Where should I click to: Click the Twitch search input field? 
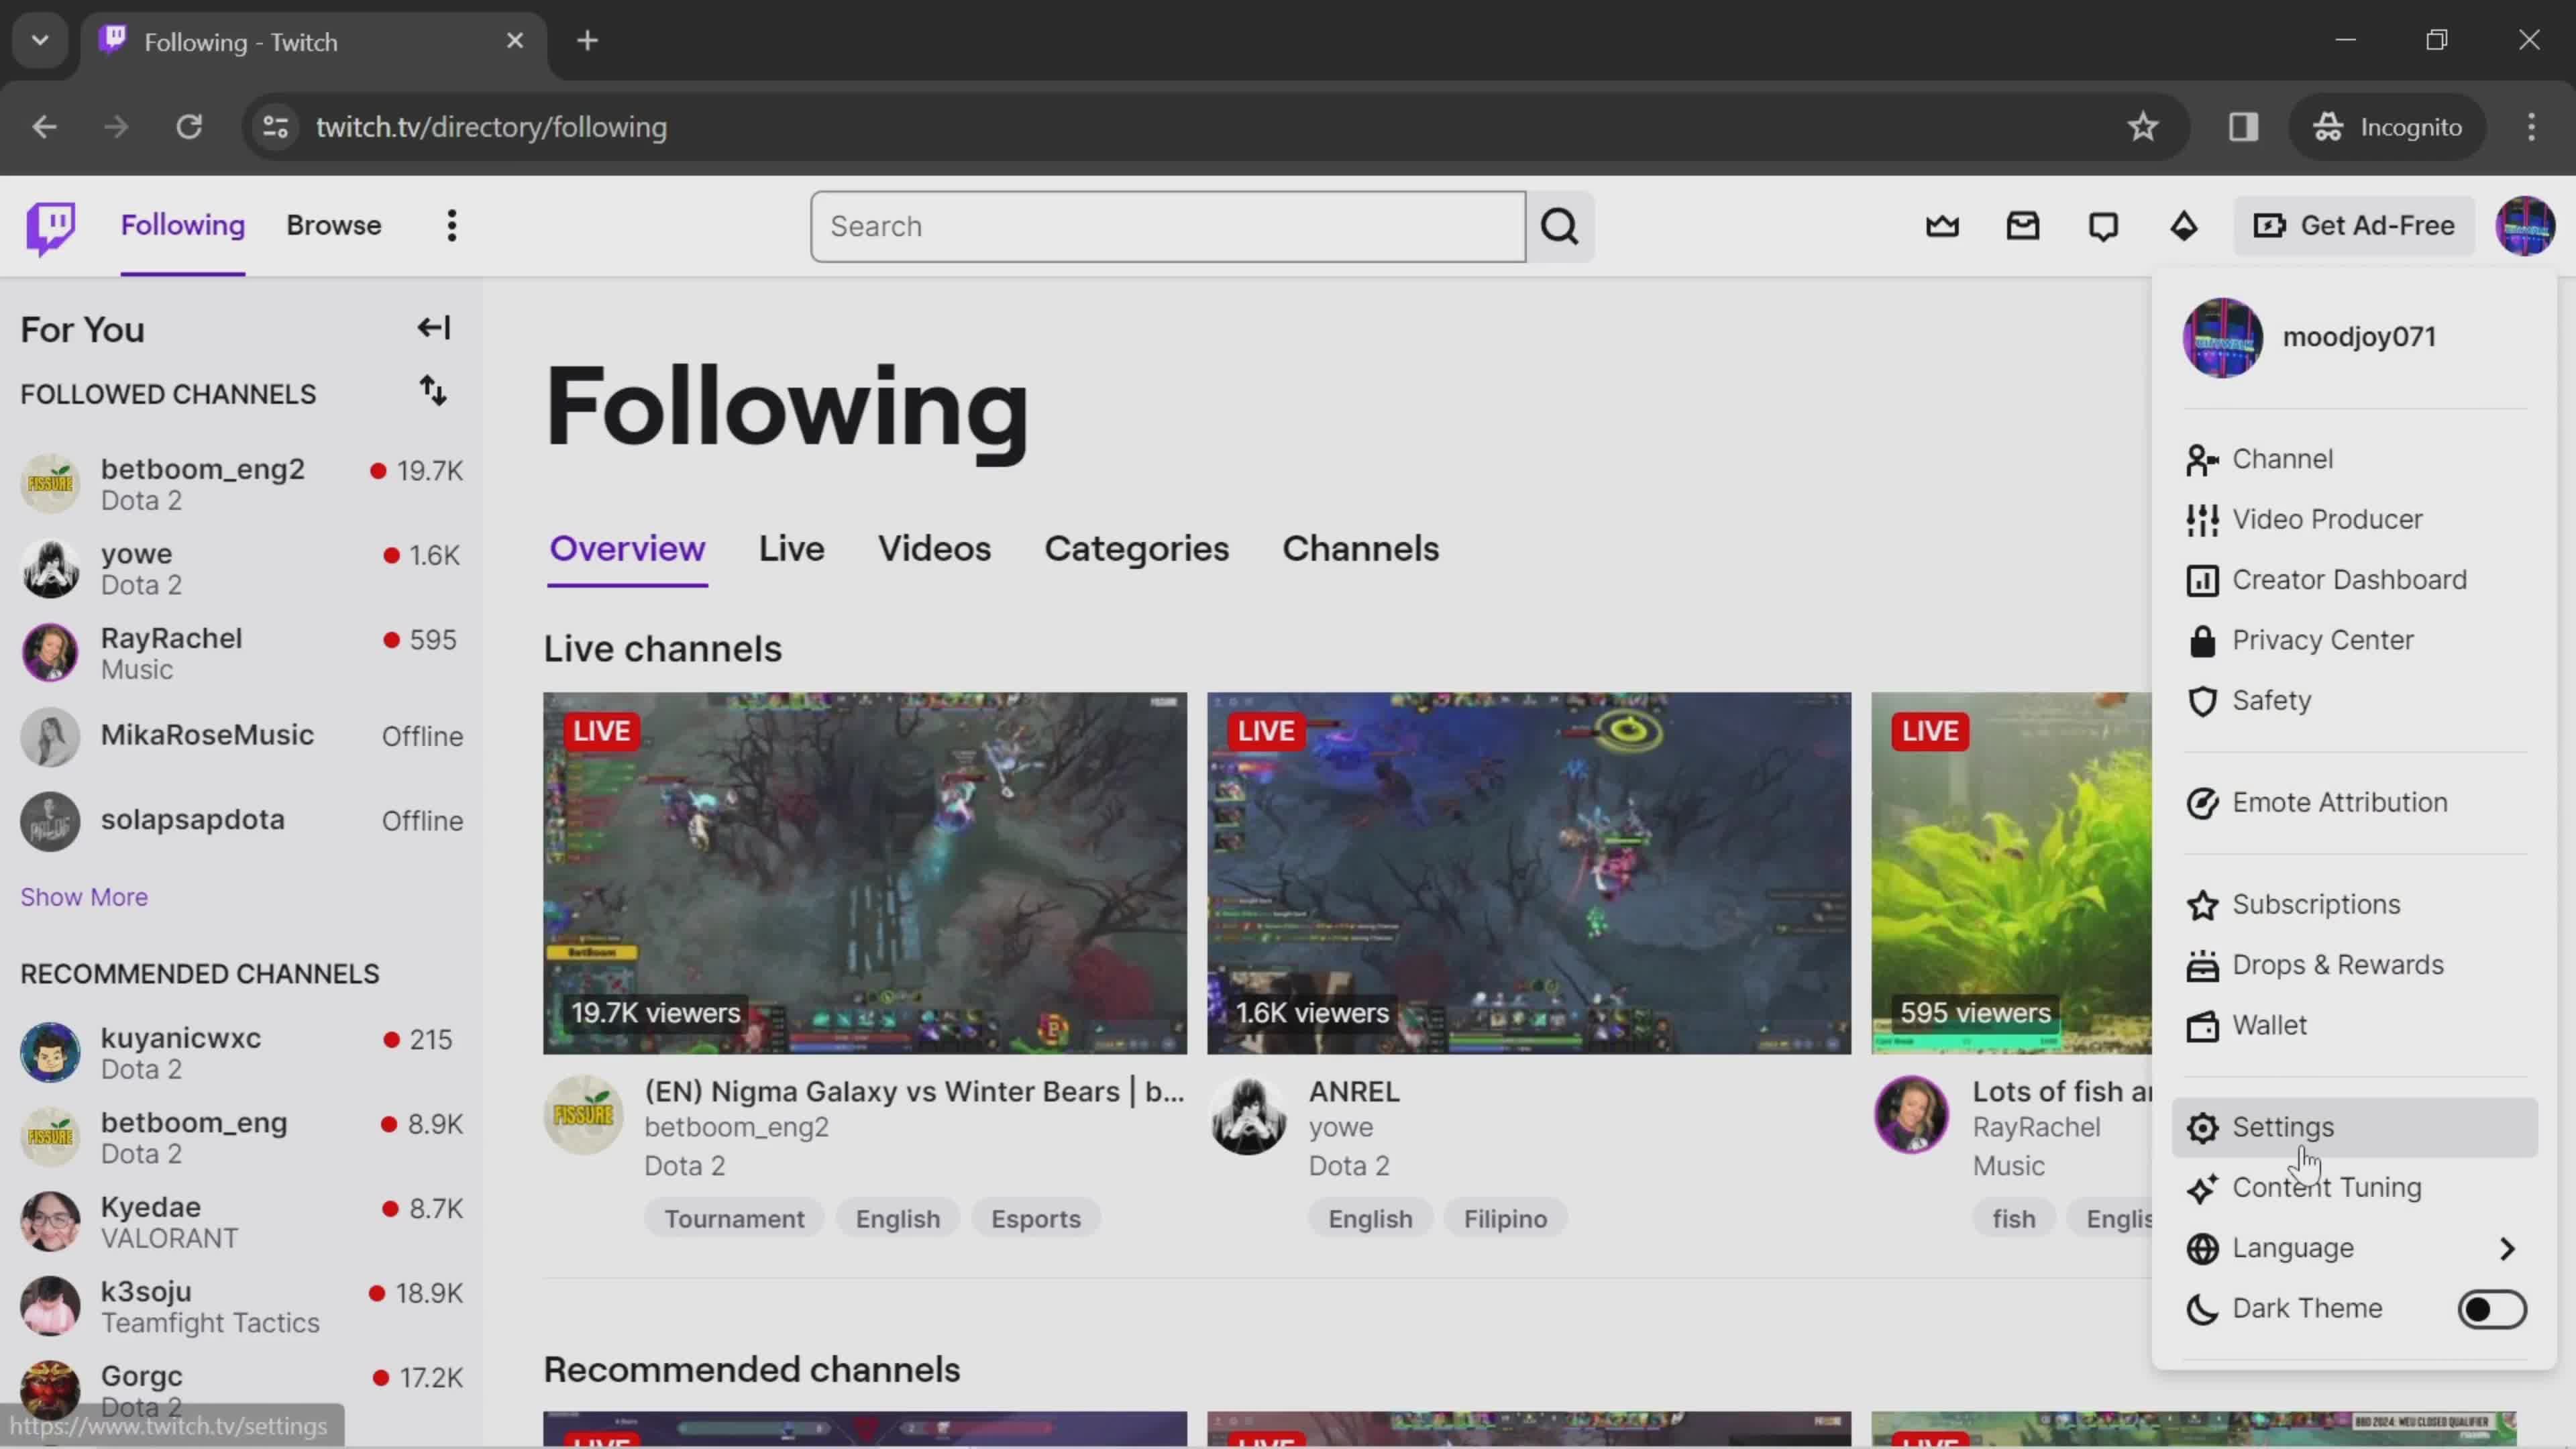[x=1168, y=225]
